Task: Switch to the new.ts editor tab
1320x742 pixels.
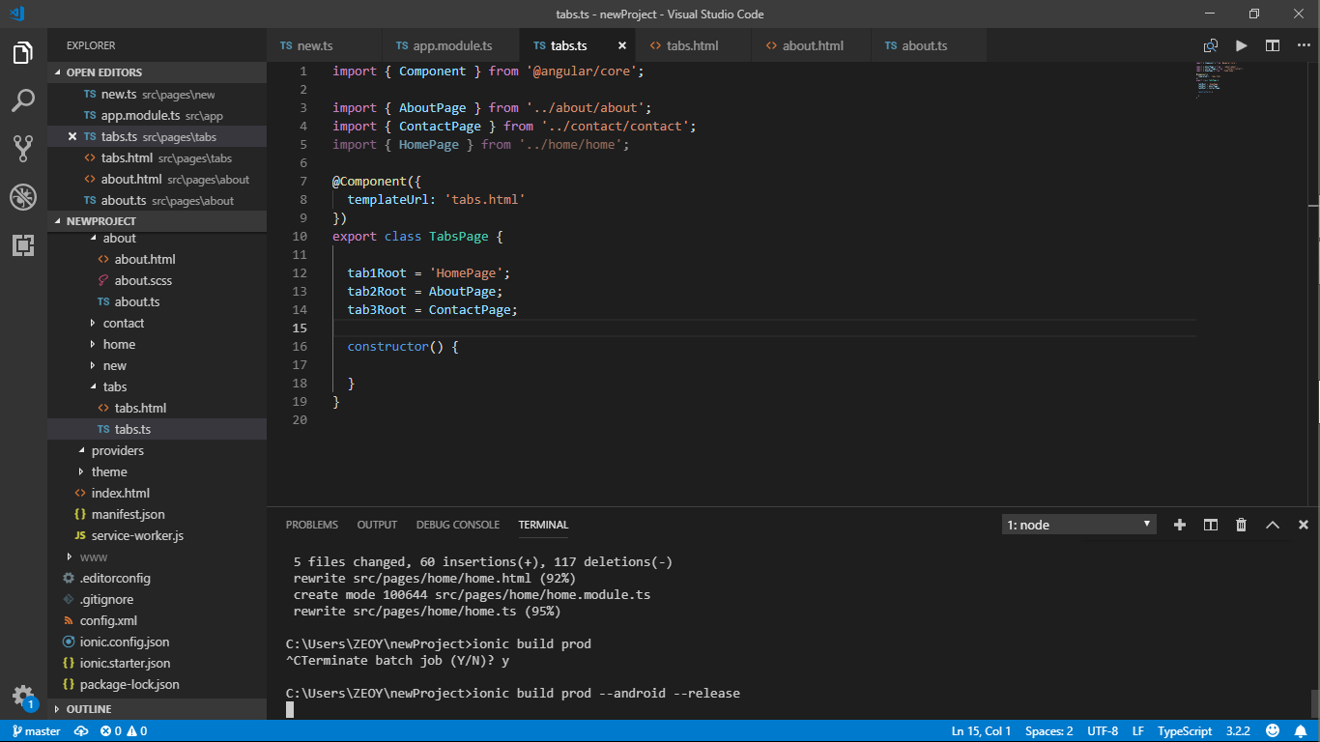Action: point(325,45)
